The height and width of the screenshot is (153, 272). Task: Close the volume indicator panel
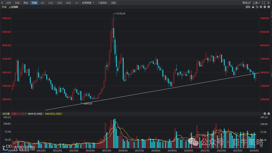[265, 114]
